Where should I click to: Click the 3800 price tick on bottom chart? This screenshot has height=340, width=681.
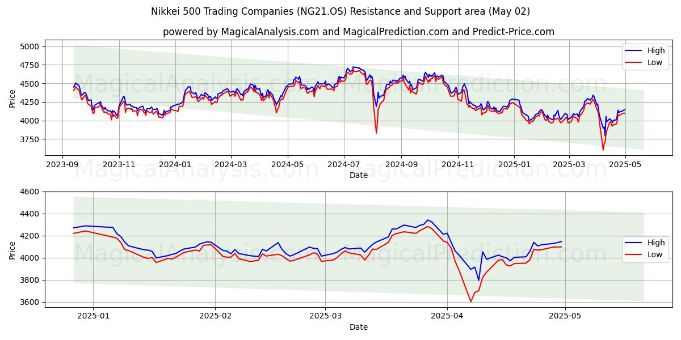click(30, 280)
